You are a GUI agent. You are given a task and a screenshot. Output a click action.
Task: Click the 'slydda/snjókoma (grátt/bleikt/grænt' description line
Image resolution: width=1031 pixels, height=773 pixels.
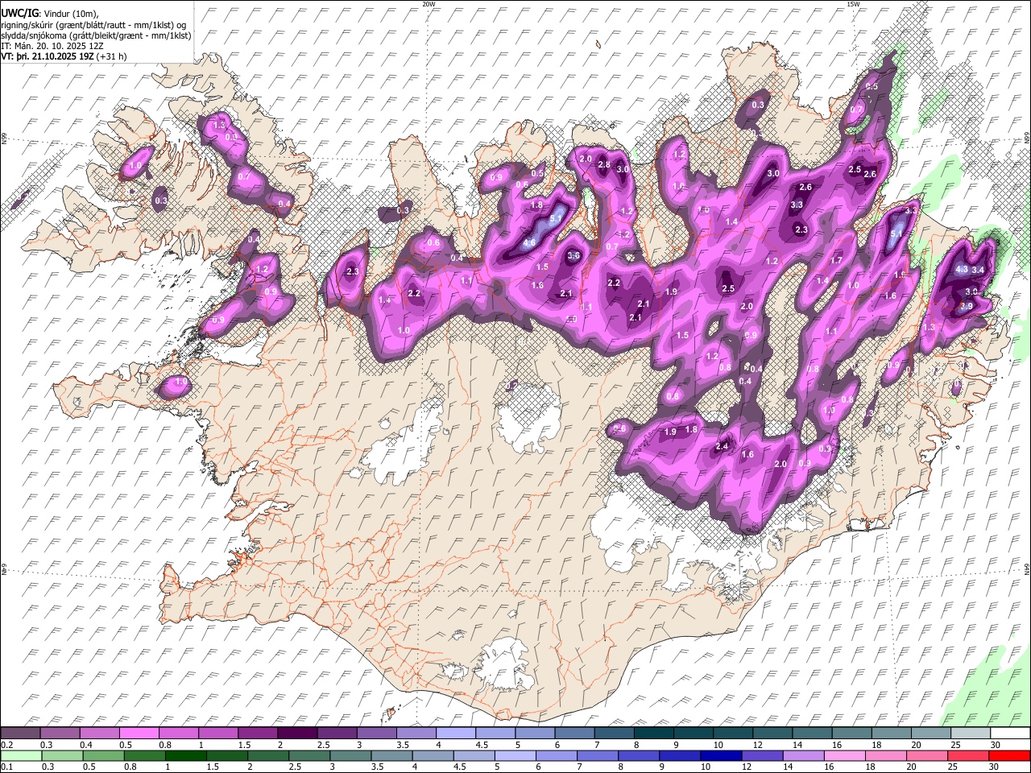96,35
